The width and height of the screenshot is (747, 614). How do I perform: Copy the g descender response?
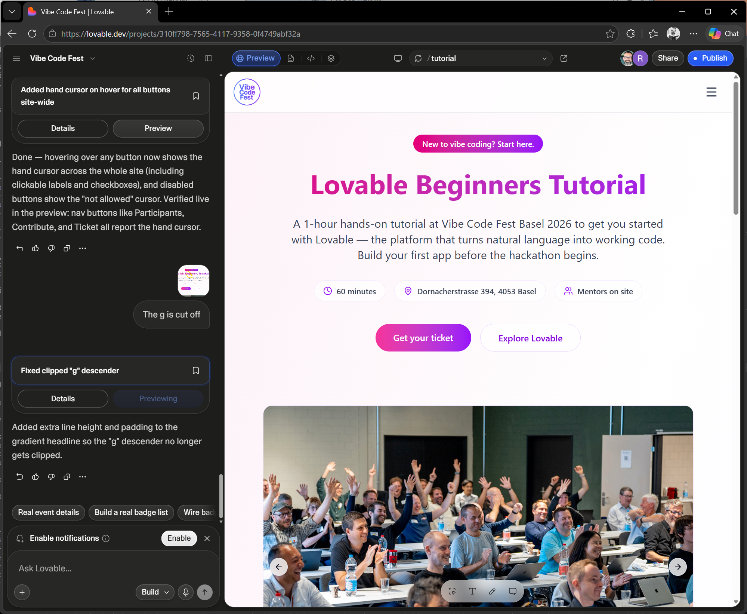pyautogui.click(x=67, y=477)
